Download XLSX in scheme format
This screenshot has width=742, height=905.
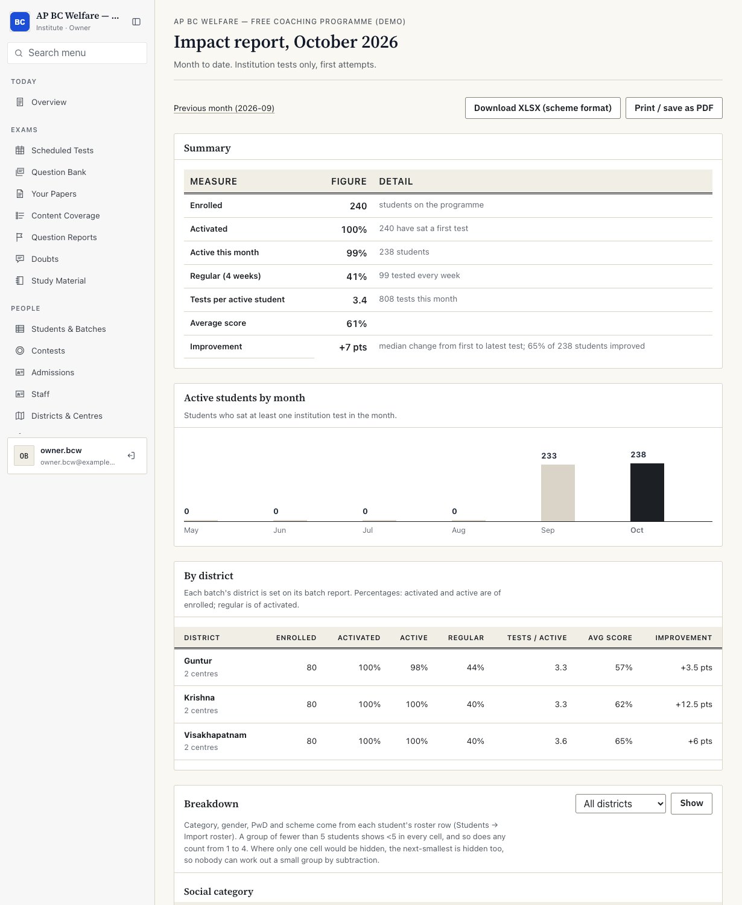(x=543, y=108)
